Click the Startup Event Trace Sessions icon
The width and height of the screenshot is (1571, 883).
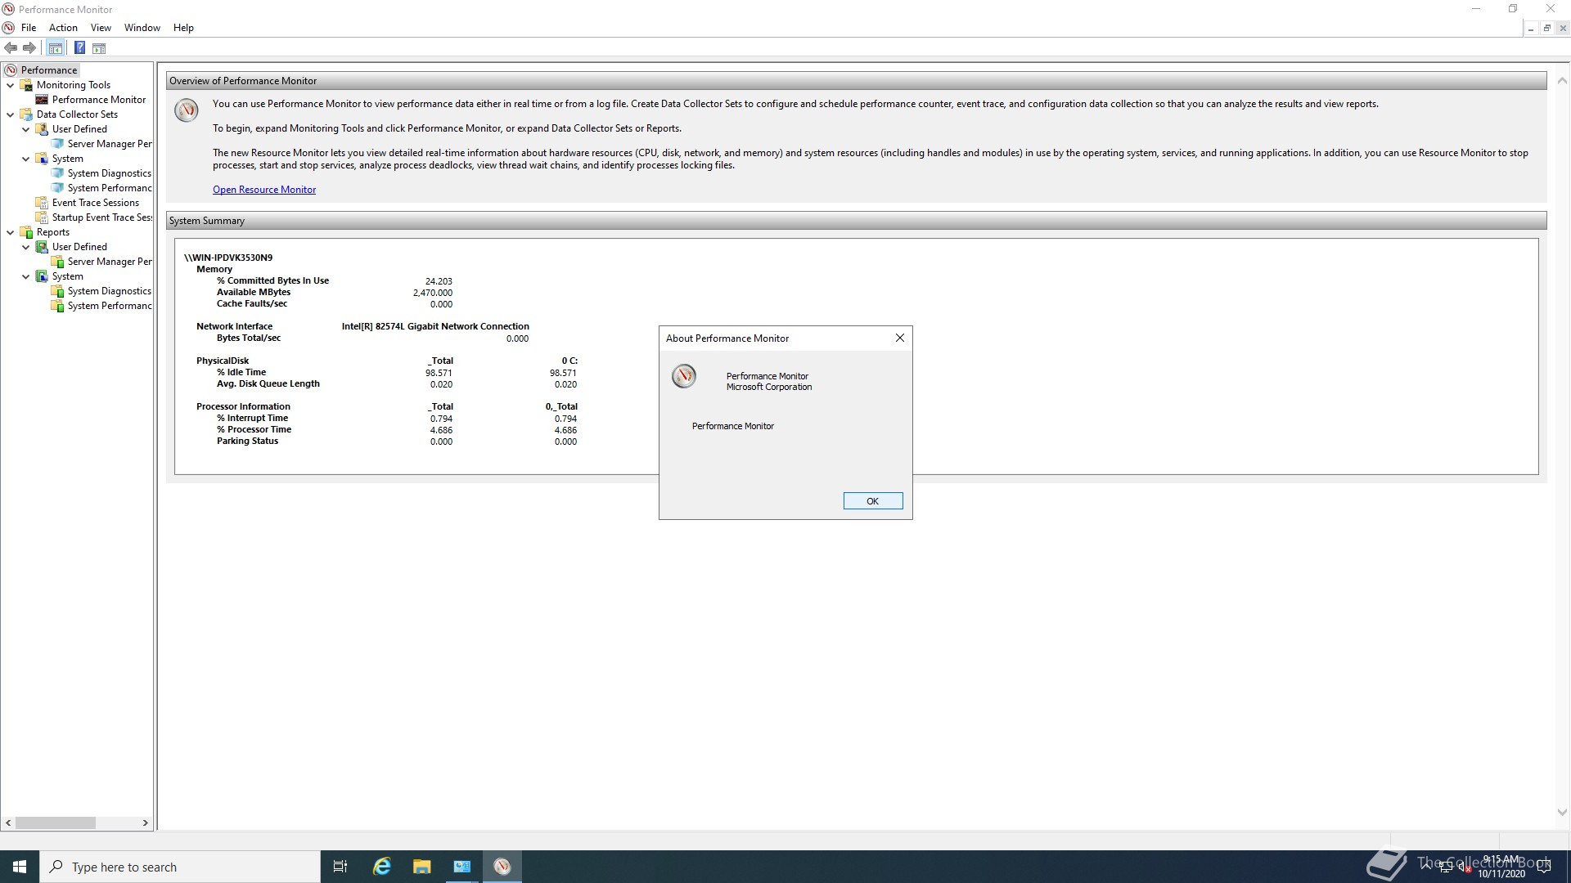coord(42,217)
